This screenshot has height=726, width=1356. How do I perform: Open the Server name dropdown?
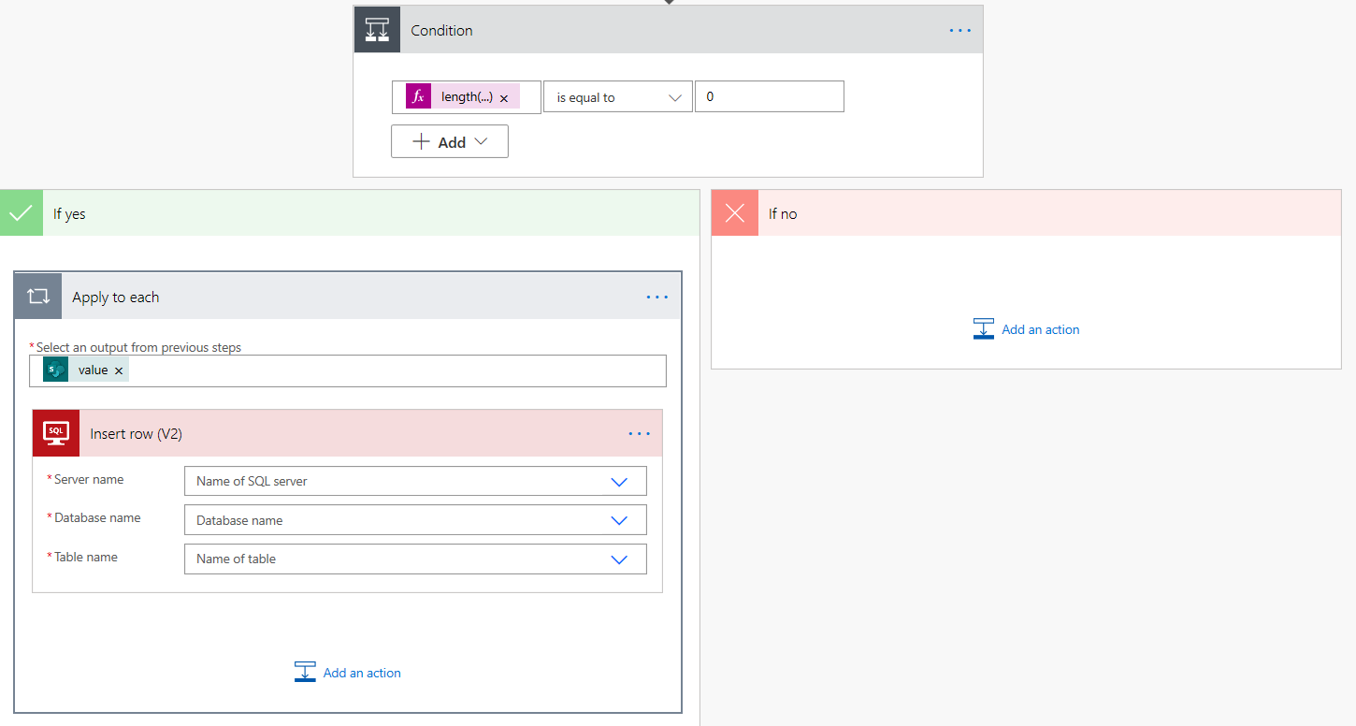415,481
